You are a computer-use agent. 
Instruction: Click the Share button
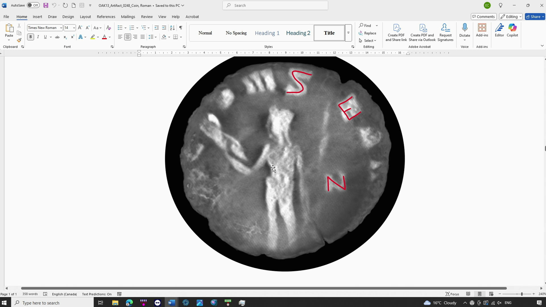point(533,17)
